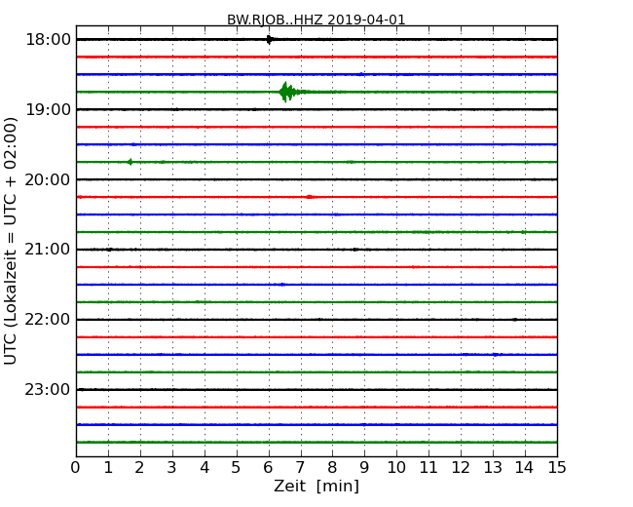Click x-axis tick label 2
The image size is (633, 507).
[x=140, y=467]
